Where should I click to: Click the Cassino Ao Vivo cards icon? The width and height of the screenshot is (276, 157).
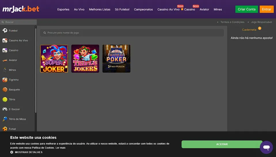5,40
